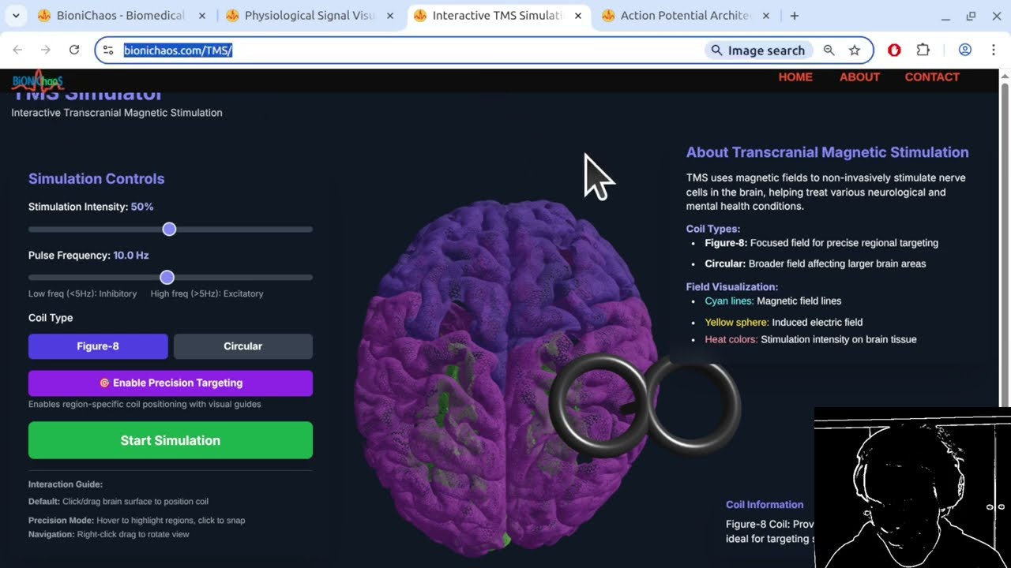Image resolution: width=1011 pixels, height=568 pixels.
Task: Click the Coil Type label
Action: point(51,318)
